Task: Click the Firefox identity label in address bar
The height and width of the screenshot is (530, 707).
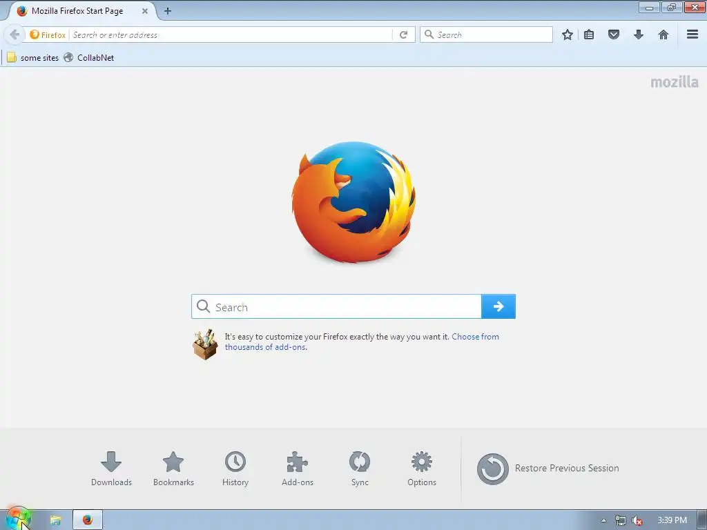Action: pyautogui.click(x=48, y=35)
